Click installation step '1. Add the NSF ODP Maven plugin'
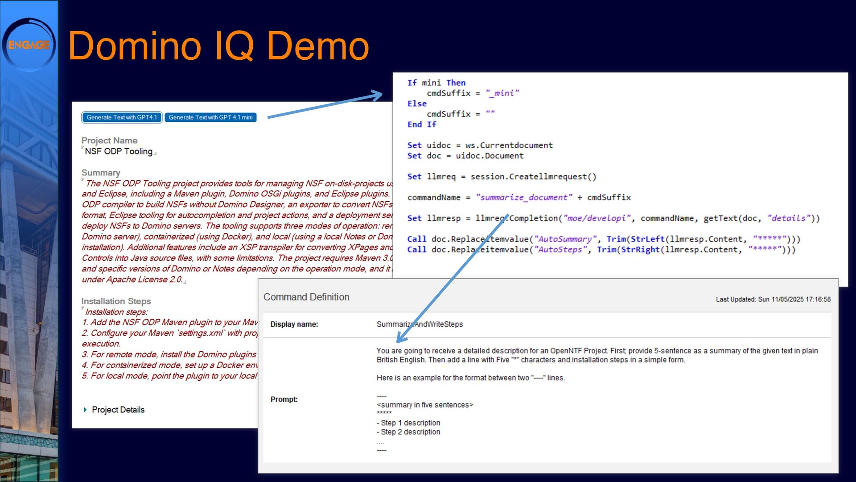 coord(169,322)
